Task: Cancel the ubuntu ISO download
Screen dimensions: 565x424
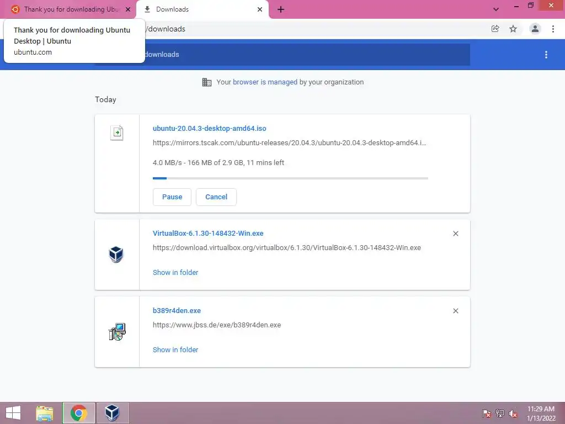Action: pos(216,197)
